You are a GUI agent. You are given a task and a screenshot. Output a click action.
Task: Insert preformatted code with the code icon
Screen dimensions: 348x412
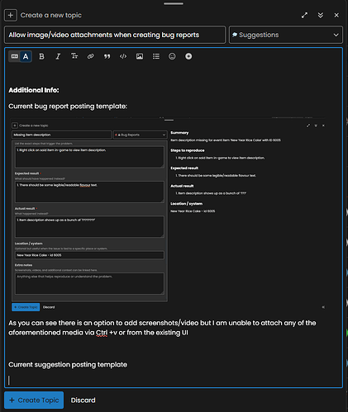pos(123,56)
